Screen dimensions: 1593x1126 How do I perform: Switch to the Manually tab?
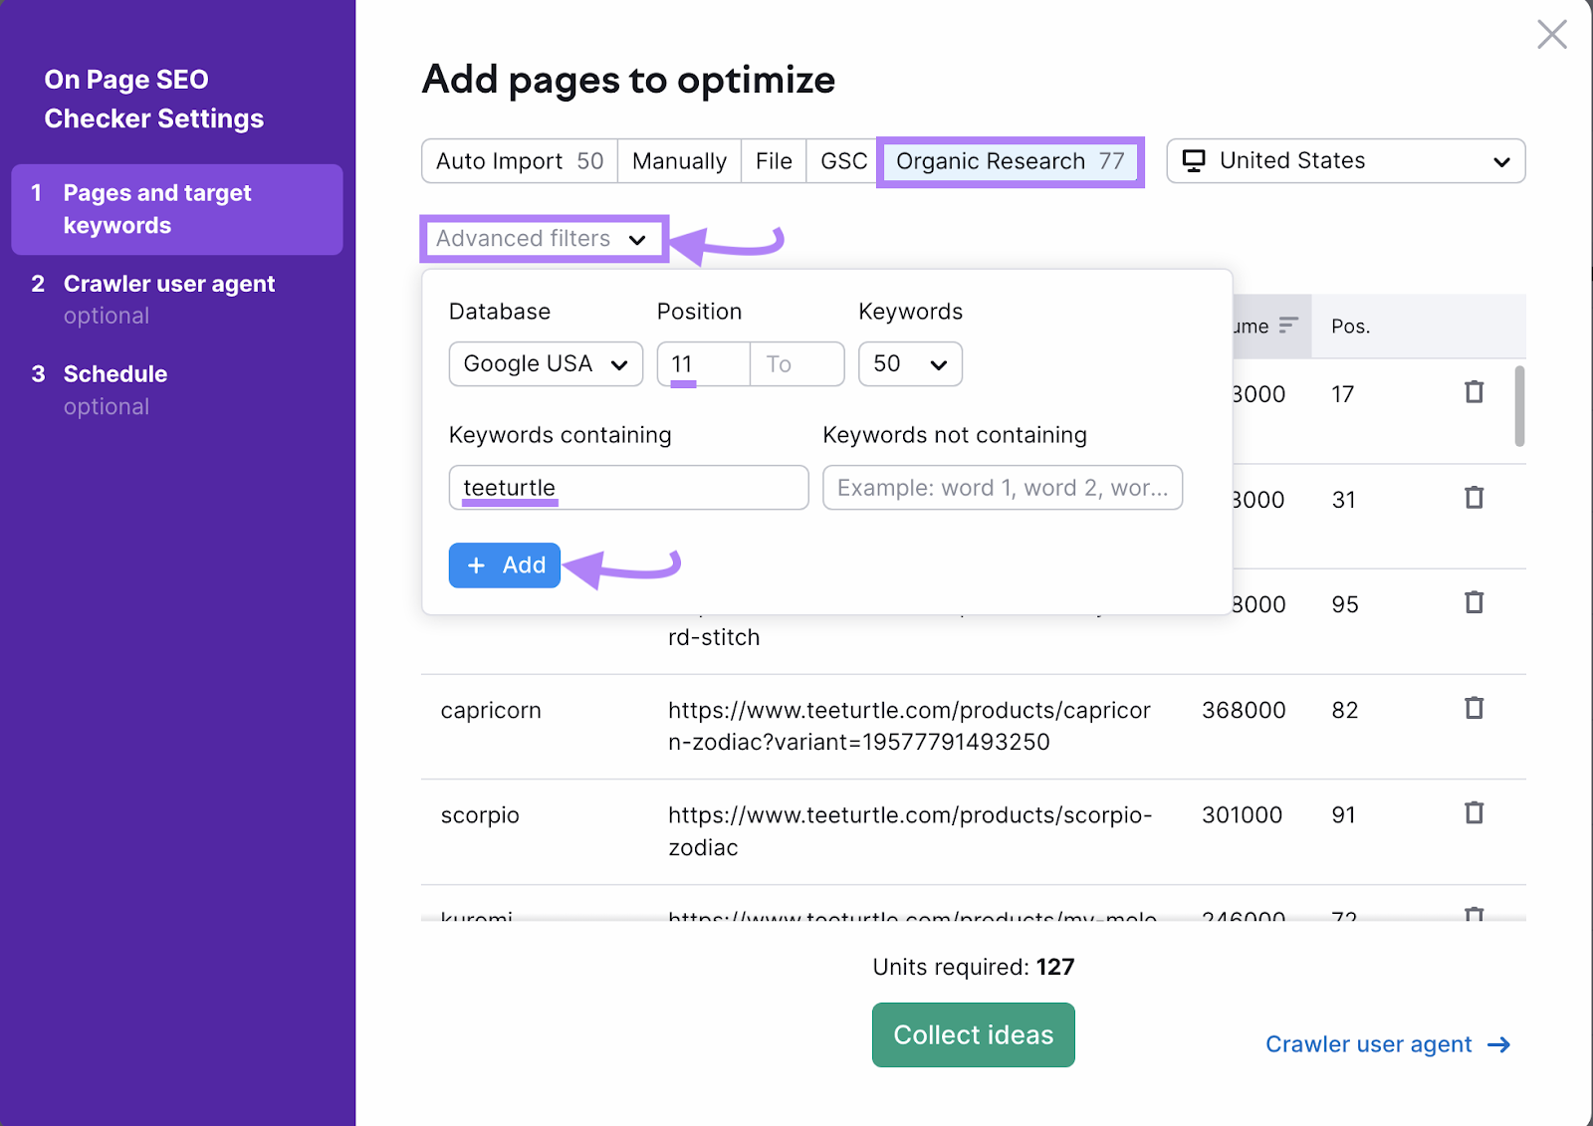tap(679, 160)
